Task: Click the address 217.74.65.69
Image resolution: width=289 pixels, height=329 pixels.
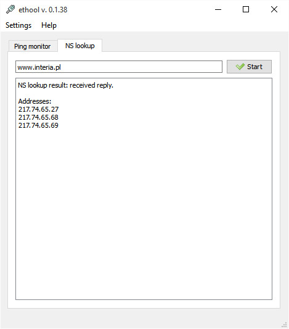Action: coord(38,125)
